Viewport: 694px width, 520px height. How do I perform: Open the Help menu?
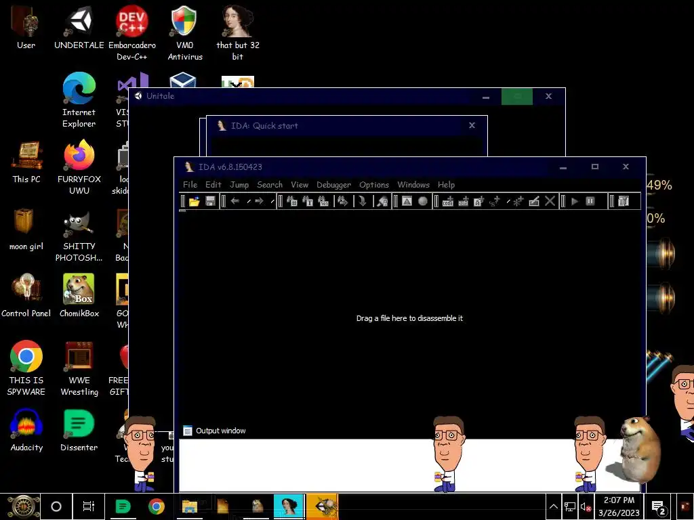pos(446,185)
